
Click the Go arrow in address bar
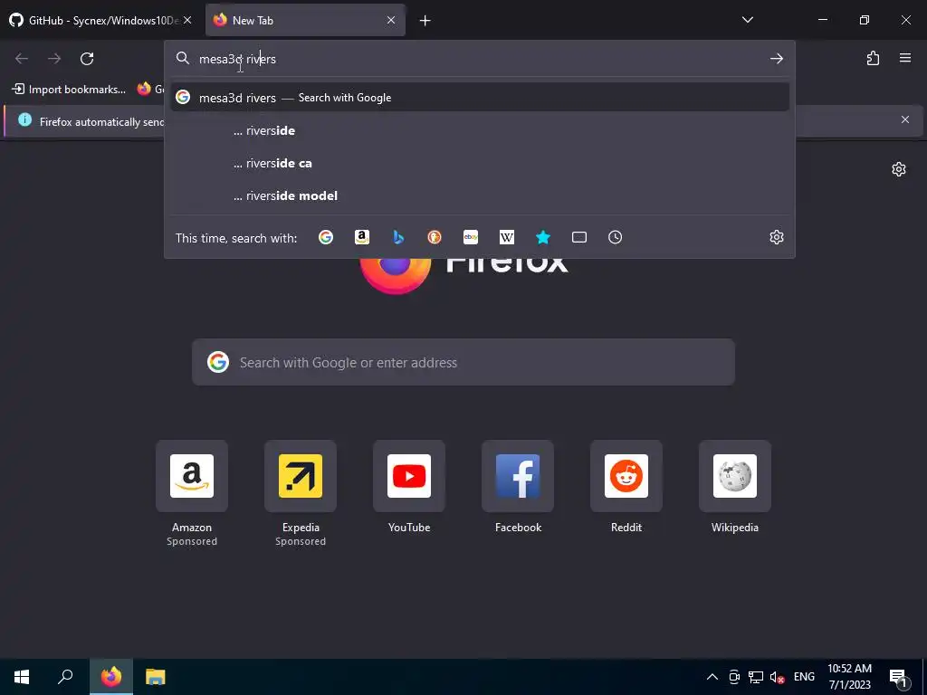tap(776, 59)
